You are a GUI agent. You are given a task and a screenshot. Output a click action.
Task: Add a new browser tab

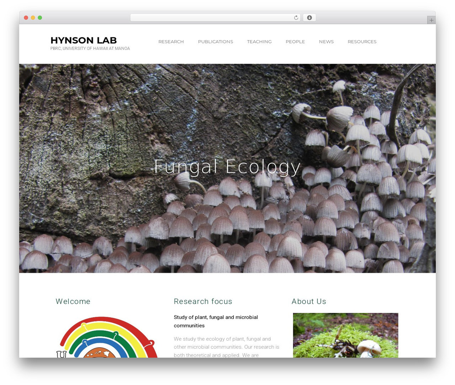[x=431, y=20]
